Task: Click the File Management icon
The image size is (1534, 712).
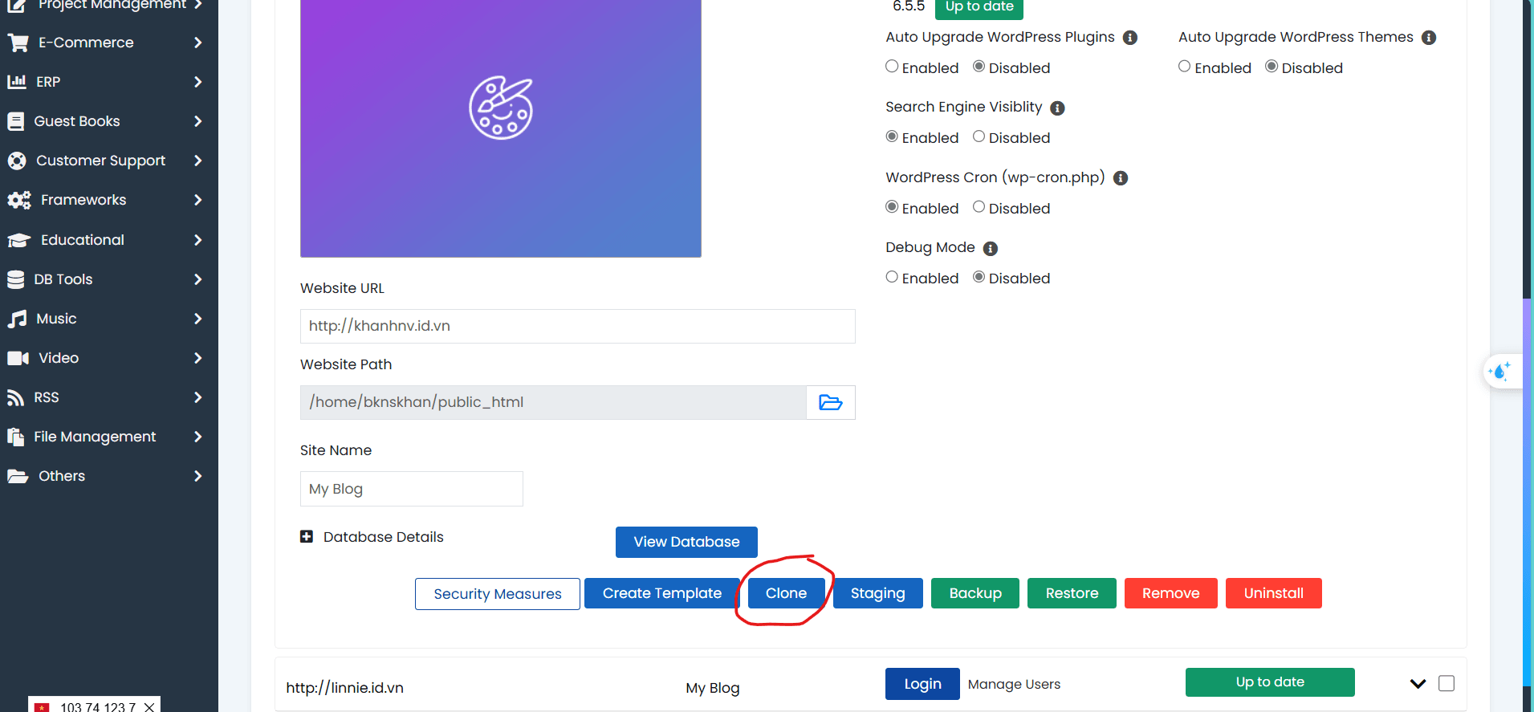Action: pos(15,437)
